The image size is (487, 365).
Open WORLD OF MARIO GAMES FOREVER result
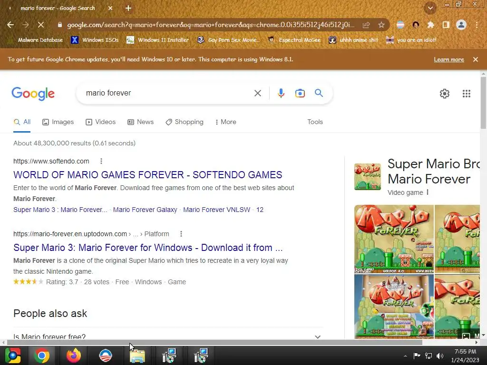tap(148, 175)
